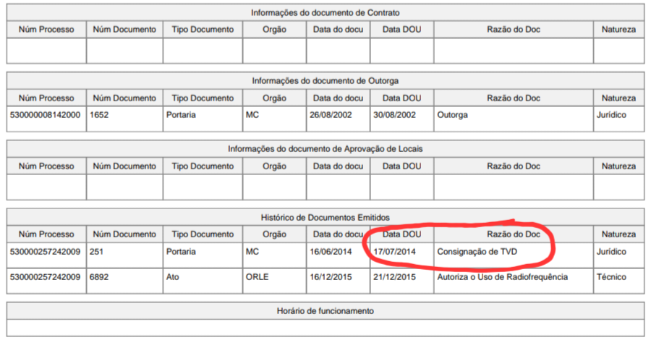Select document number 1652
The width and height of the screenshot is (651, 348).
coord(99,115)
